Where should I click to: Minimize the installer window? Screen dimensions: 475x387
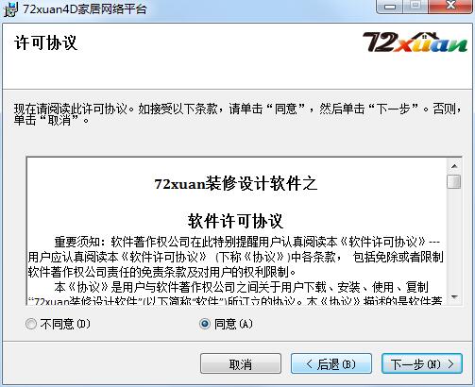tap(390, 7)
